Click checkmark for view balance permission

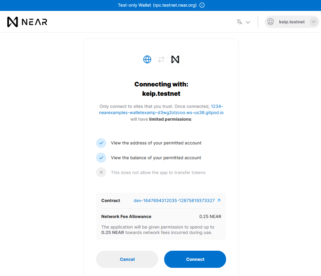101,158
